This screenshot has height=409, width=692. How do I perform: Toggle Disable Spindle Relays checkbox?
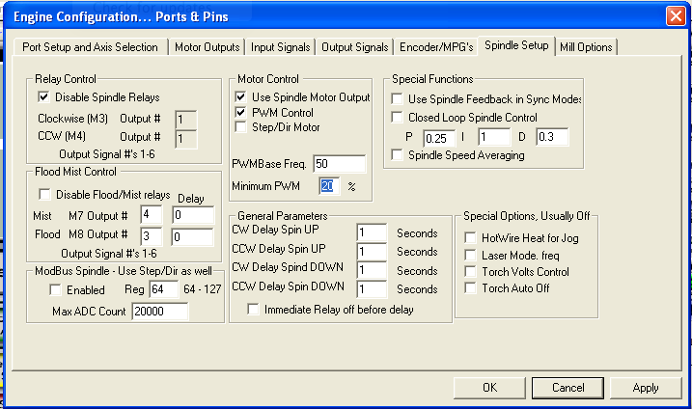[x=43, y=97]
